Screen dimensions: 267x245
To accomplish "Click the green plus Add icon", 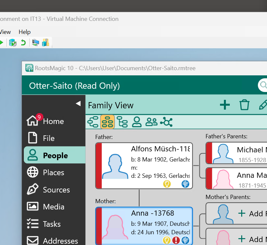I will [225, 105].
